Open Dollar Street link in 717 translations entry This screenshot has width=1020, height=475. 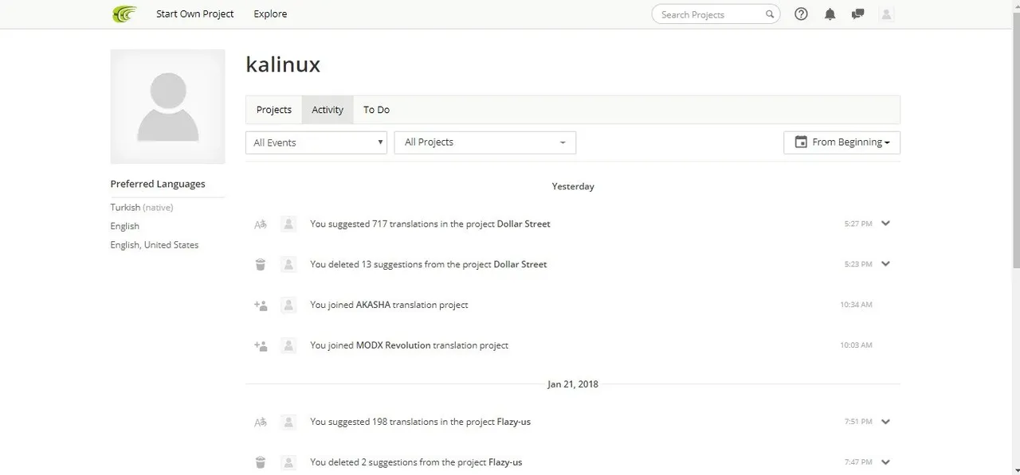(x=524, y=224)
